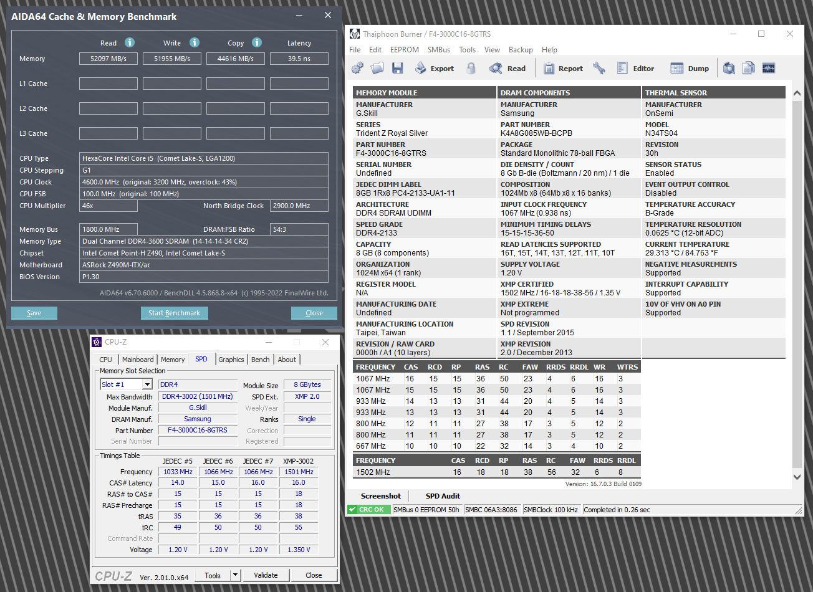This screenshot has width=813, height=592.
Task: Click the open folder icon in Thaiphoon toolbar
Action: point(377,68)
